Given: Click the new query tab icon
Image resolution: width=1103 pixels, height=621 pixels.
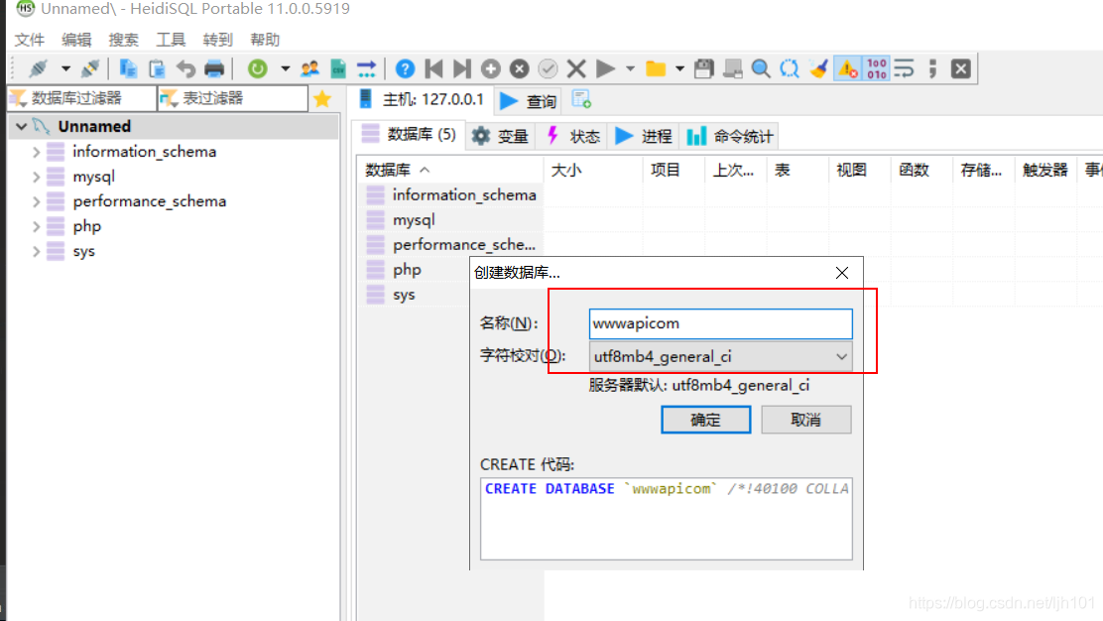Looking at the screenshot, I should click(581, 100).
